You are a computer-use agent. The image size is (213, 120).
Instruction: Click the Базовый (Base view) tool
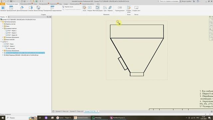tap(3, 8)
